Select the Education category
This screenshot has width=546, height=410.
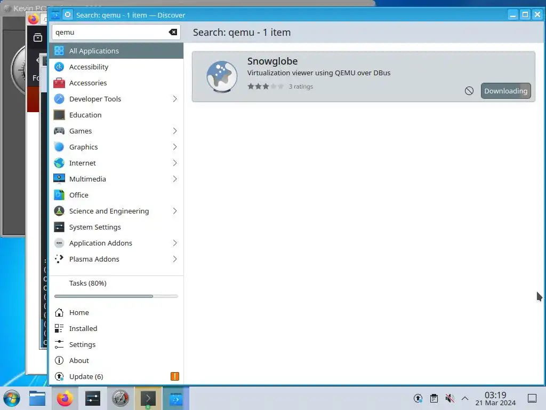pyautogui.click(x=116, y=115)
